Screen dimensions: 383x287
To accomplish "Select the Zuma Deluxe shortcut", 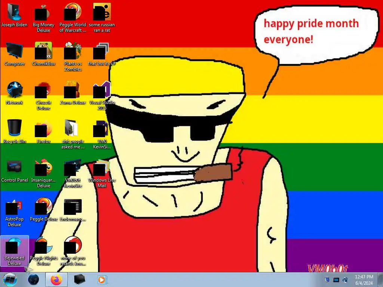I will (x=73, y=93).
